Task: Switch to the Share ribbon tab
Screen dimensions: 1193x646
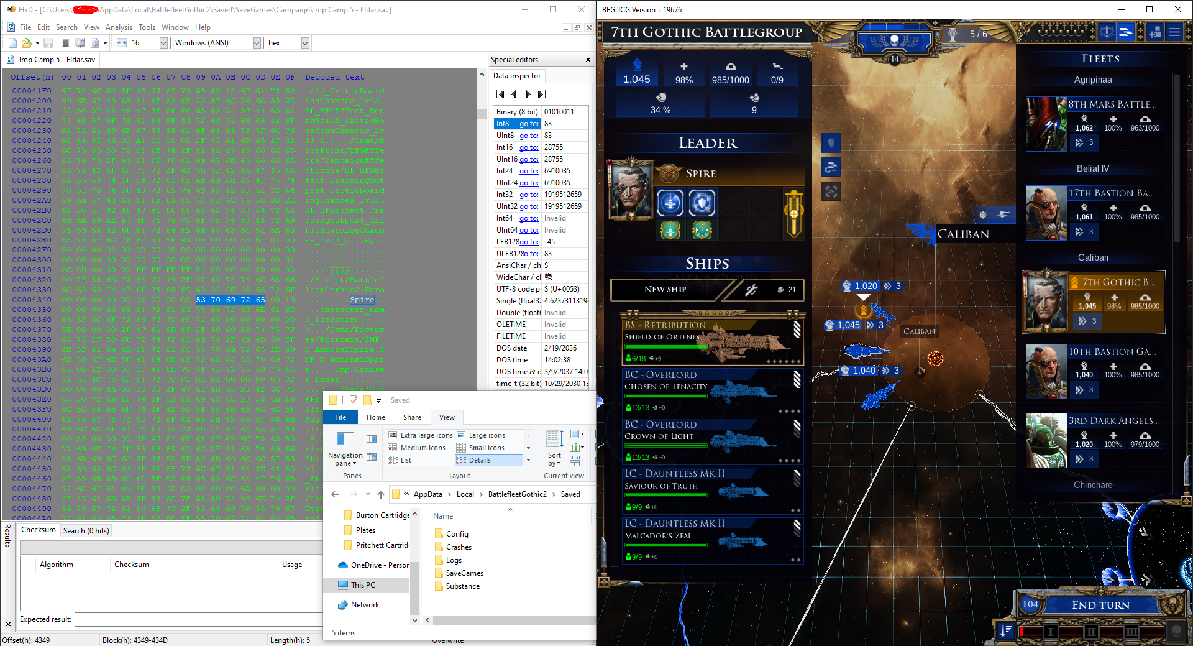Action: (412, 417)
